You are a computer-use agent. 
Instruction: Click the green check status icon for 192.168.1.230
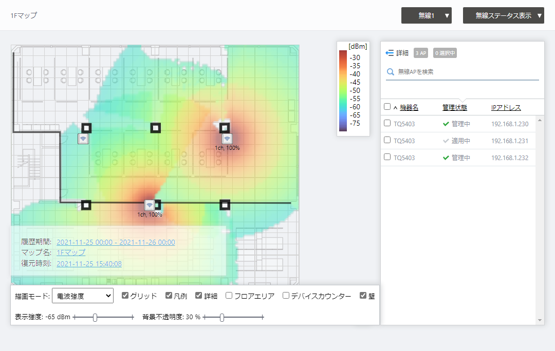point(446,124)
